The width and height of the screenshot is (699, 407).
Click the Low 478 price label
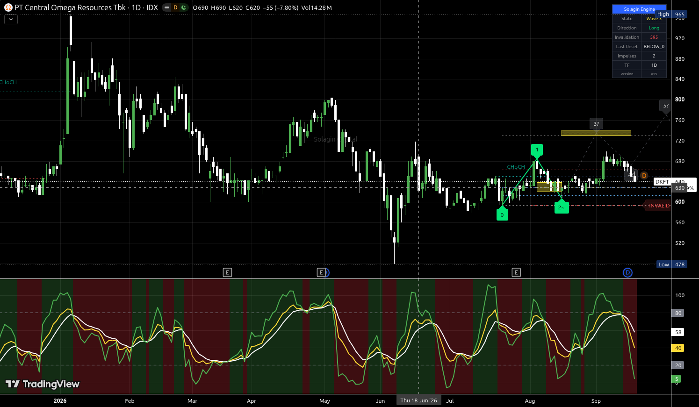pyautogui.click(x=672, y=264)
